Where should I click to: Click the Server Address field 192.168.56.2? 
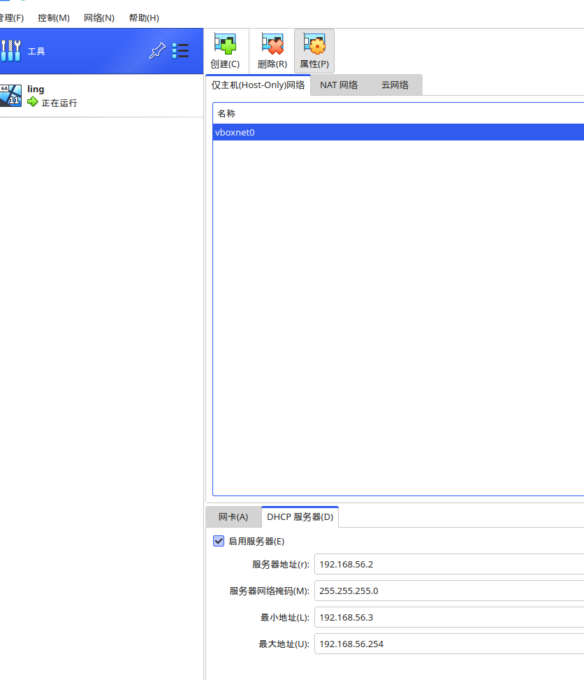click(447, 564)
